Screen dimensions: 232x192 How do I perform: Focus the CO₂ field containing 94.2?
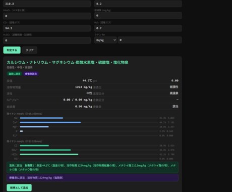47,28
